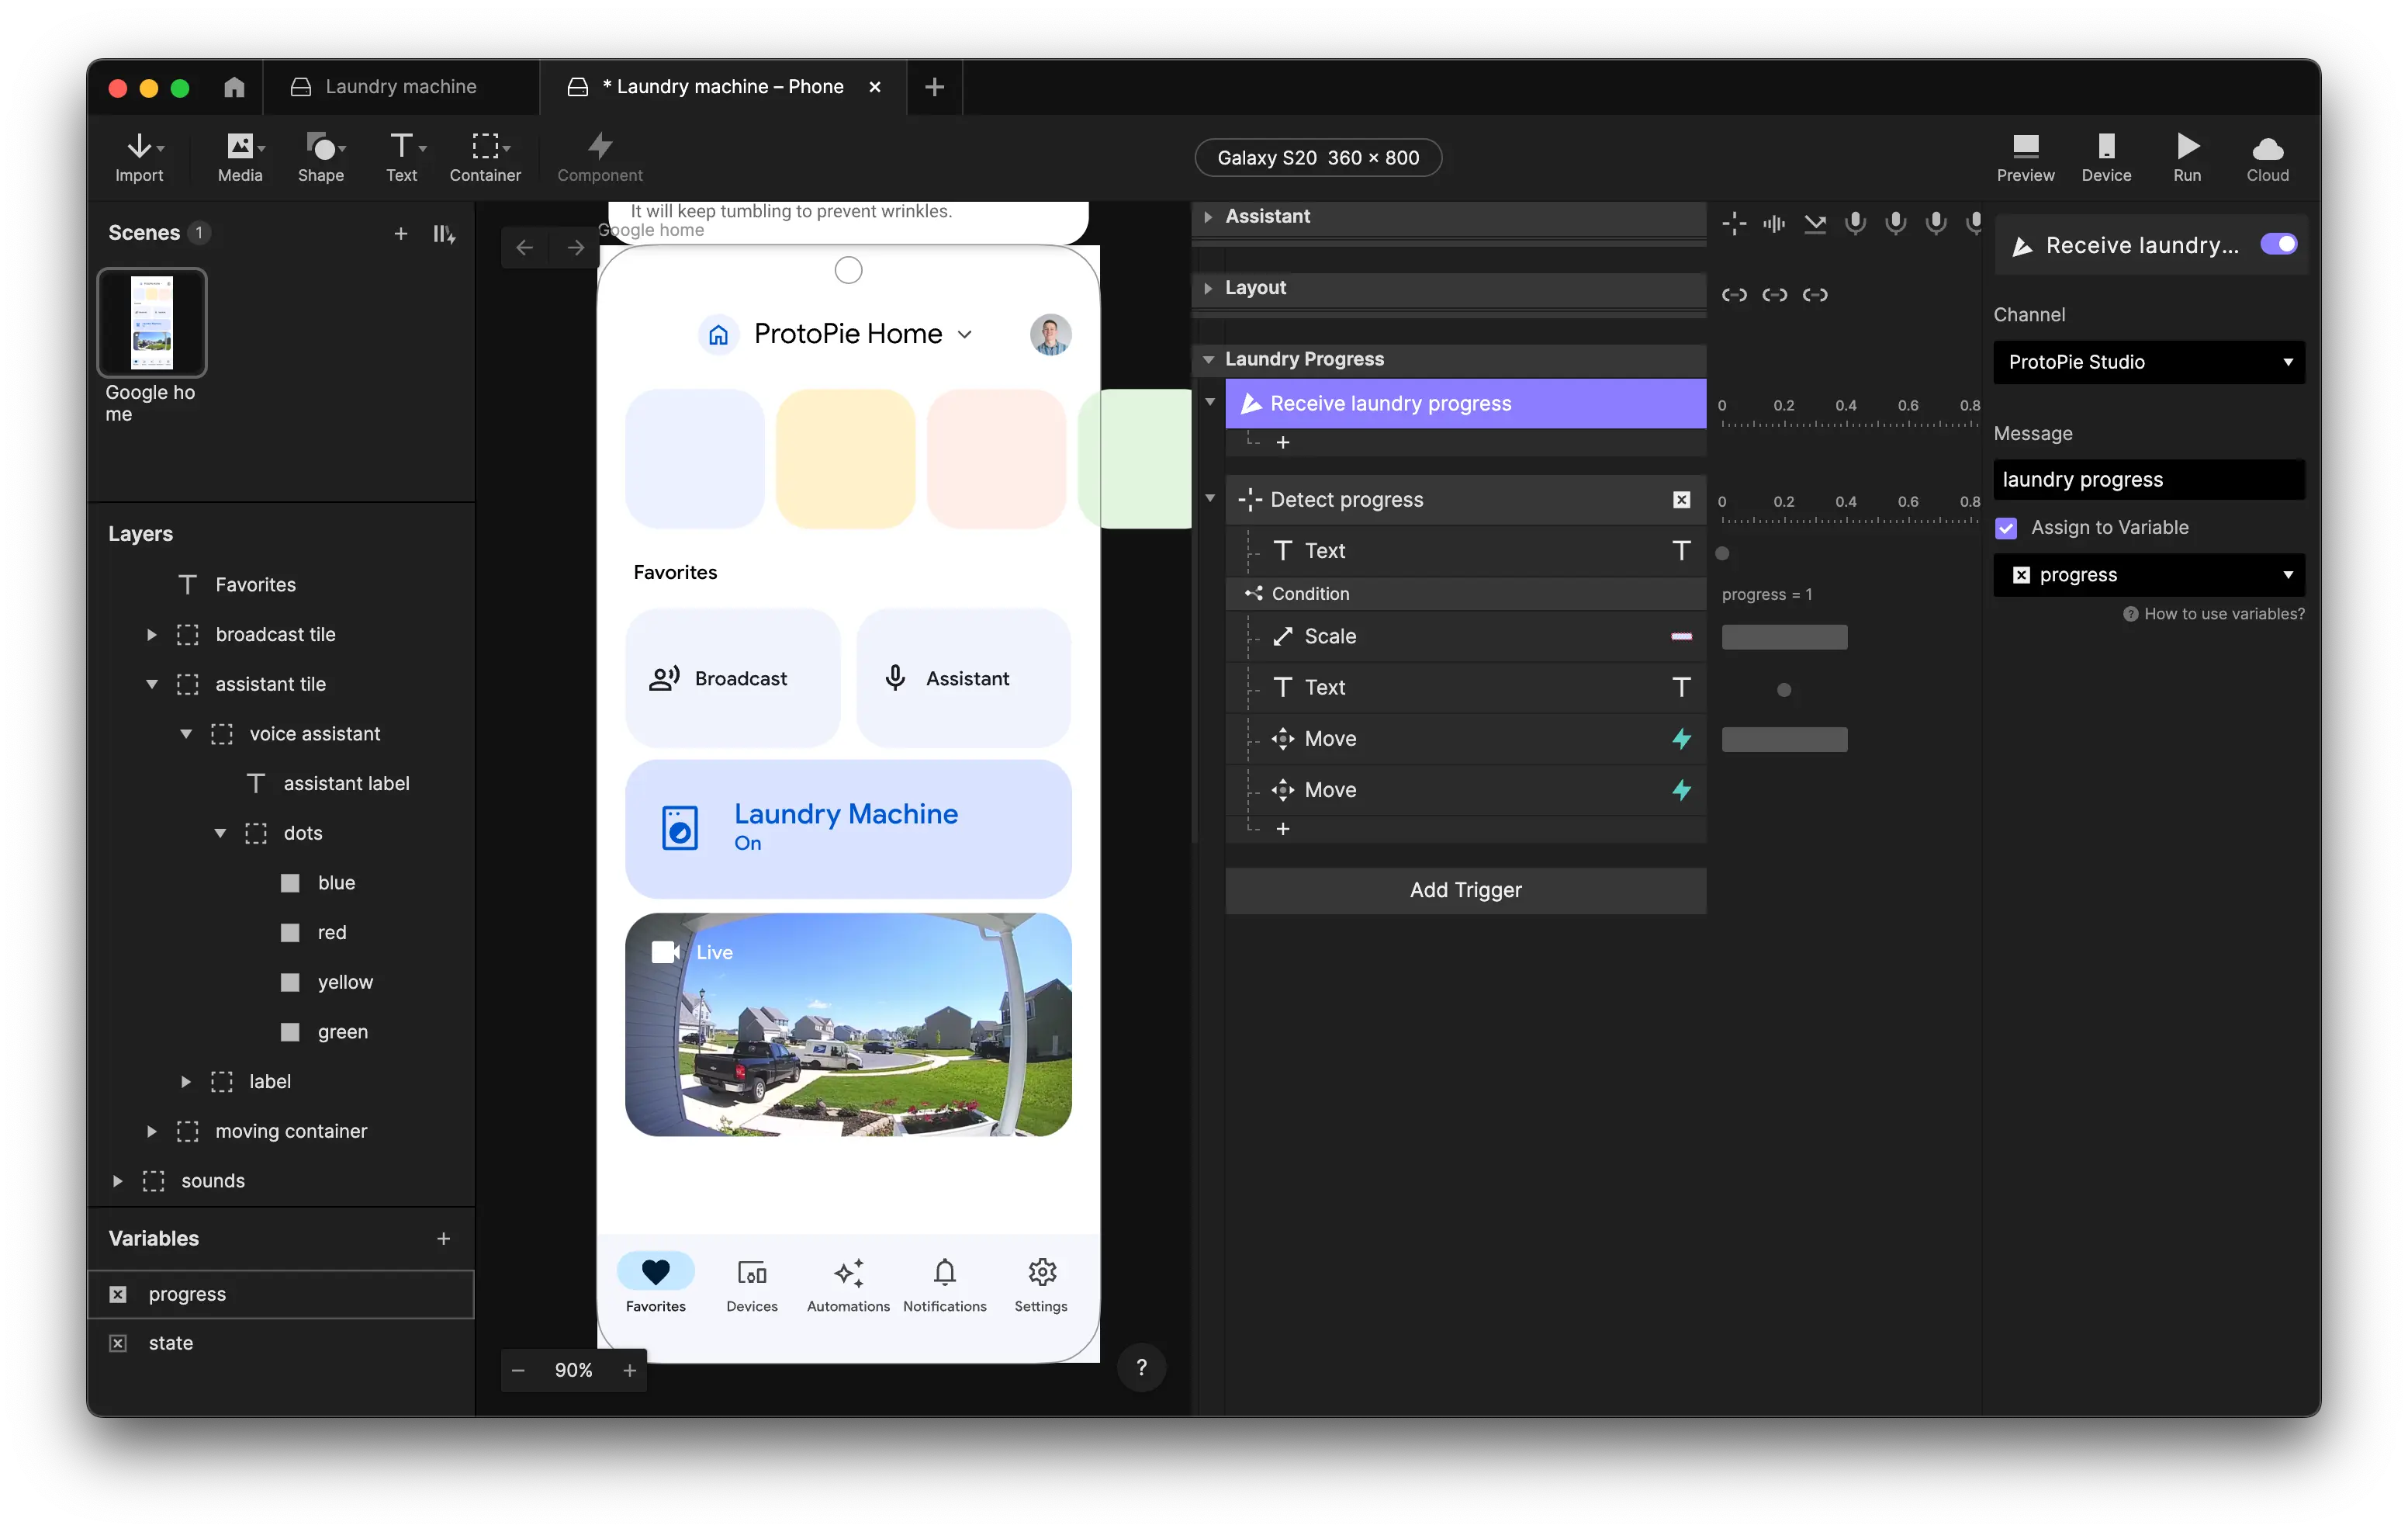
Task: Click the home icon in title bar
Action: 234,87
